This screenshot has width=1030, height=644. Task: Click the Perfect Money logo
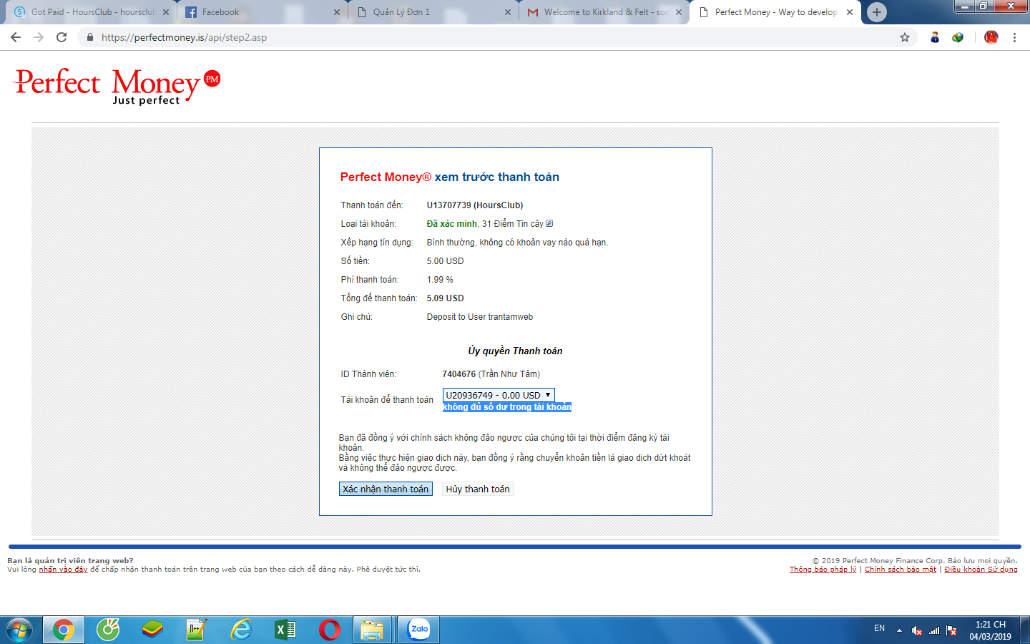[x=117, y=87]
